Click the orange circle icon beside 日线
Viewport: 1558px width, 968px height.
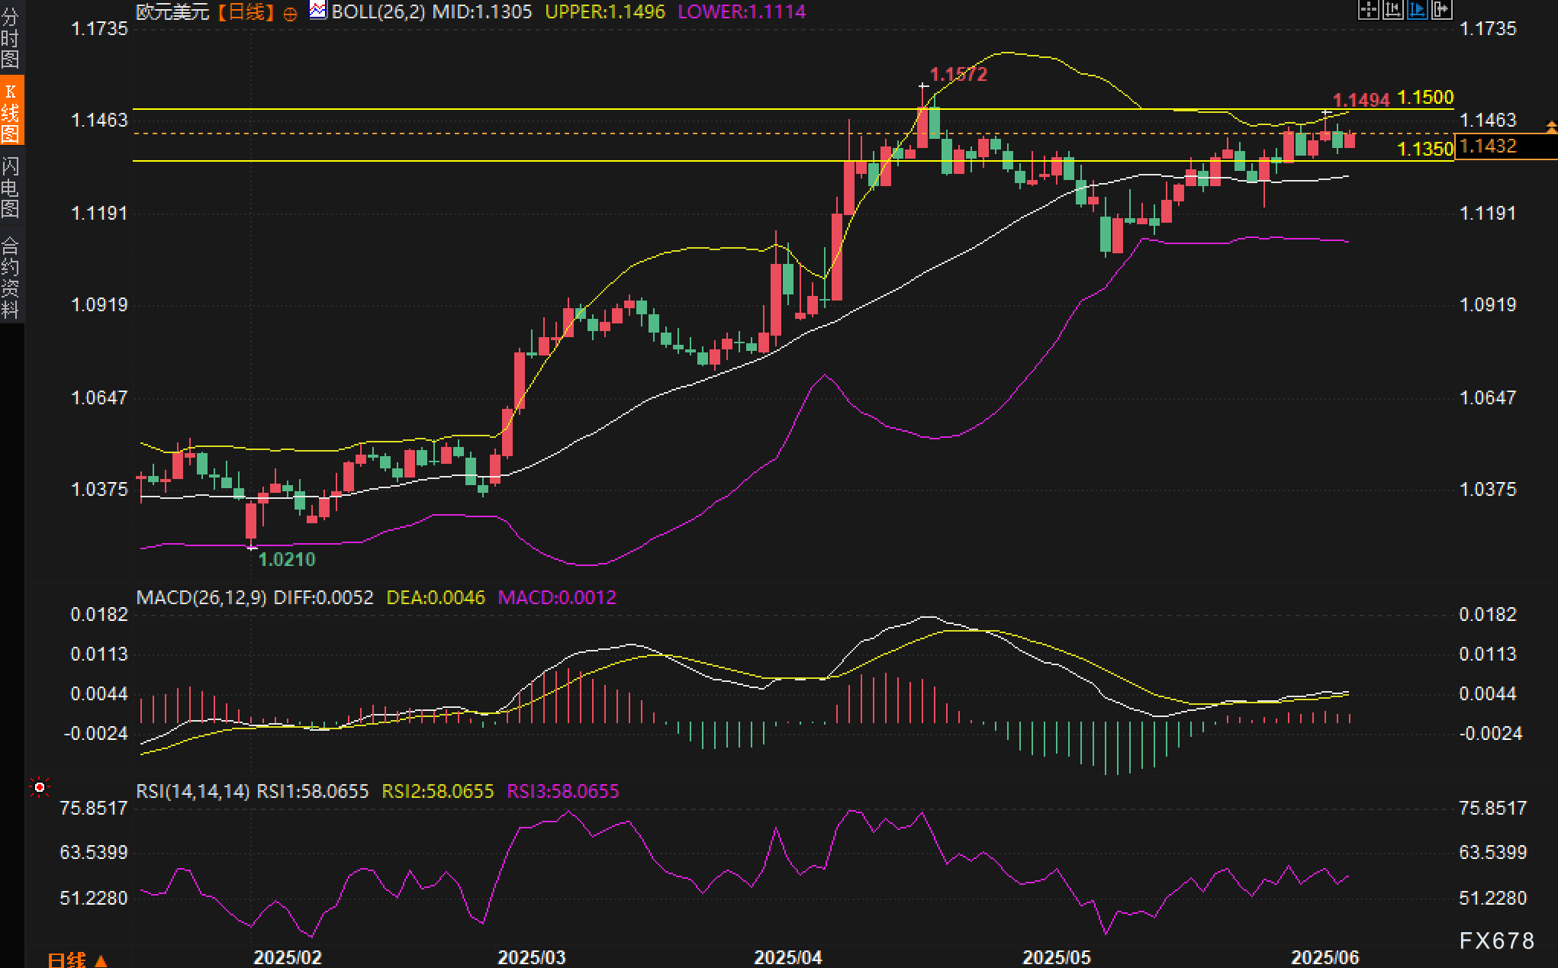(290, 13)
